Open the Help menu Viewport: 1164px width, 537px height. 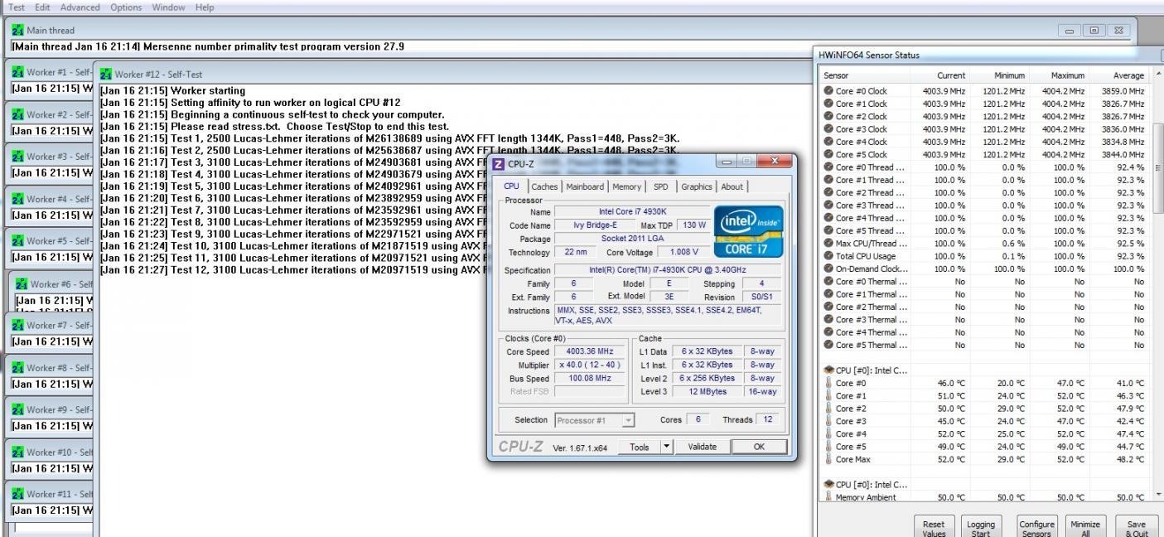[x=205, y=7]
